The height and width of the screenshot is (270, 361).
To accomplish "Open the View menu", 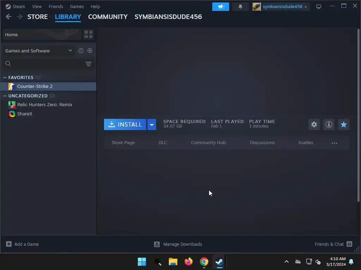I will tap(37, 6).
